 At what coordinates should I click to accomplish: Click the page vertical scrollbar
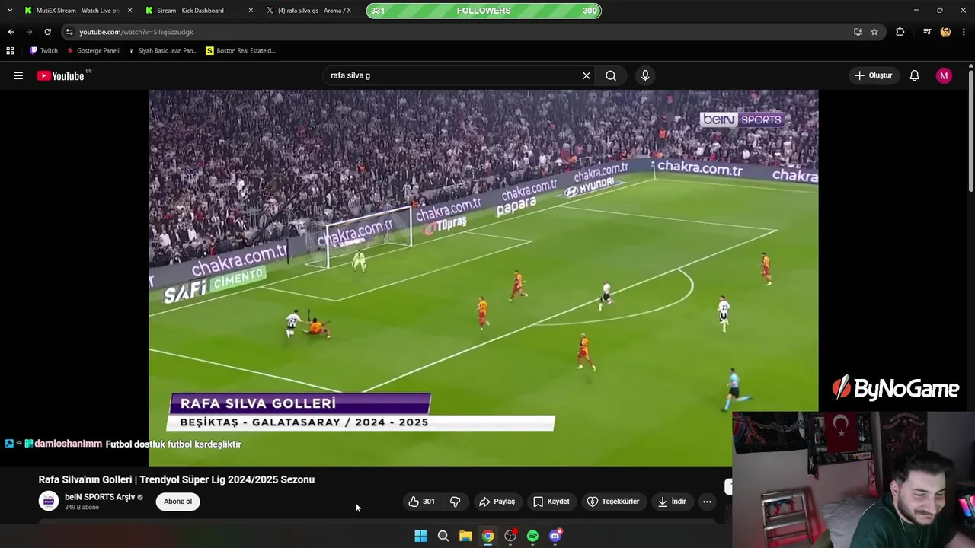coord(971,129)
